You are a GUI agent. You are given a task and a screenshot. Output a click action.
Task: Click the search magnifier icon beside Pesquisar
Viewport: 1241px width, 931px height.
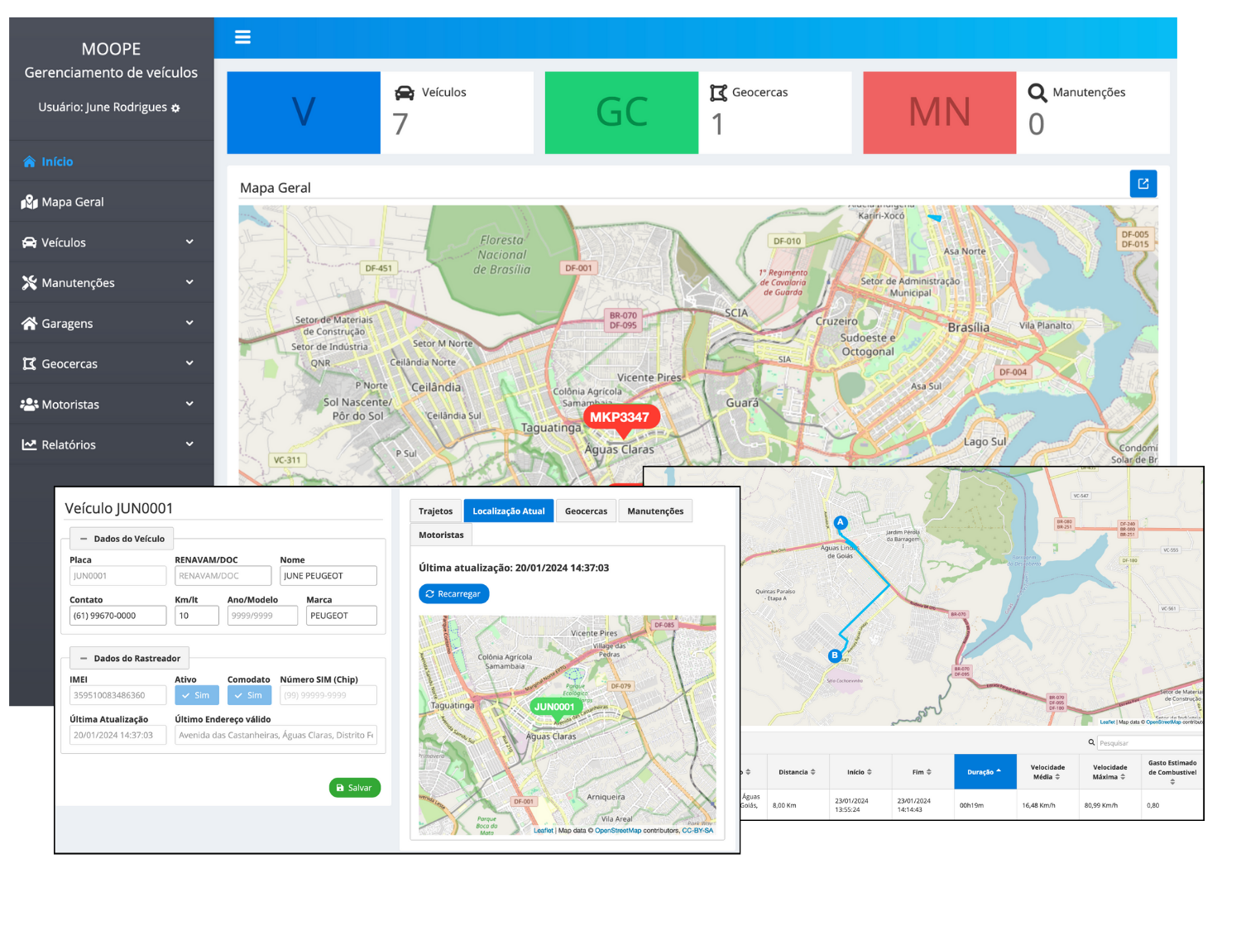click(x=1091, y=742)
